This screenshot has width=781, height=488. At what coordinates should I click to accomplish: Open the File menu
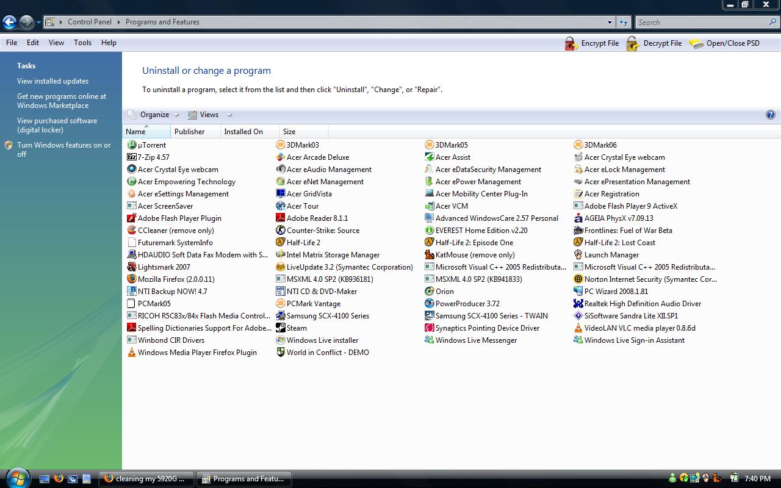[x=12, y=43]
